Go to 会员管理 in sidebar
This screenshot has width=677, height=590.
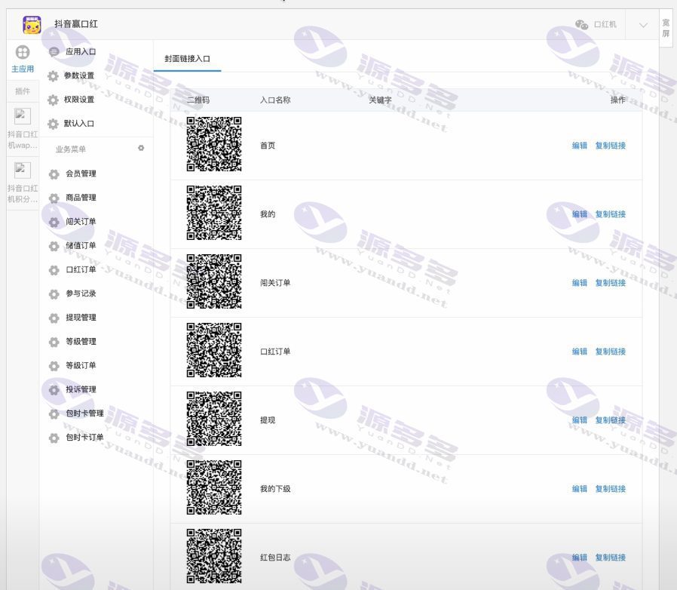click(81, 174)
